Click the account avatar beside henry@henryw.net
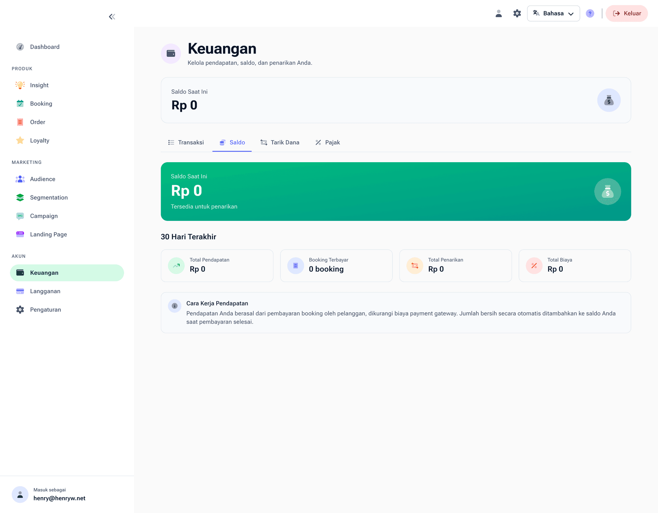The height and width of the screenshot is (513, 658). point(20,494)
